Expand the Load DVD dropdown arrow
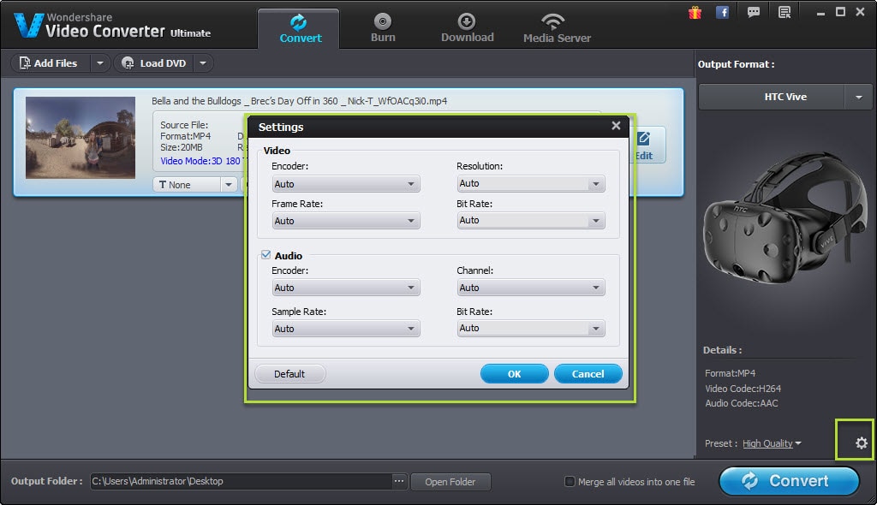 203,63
